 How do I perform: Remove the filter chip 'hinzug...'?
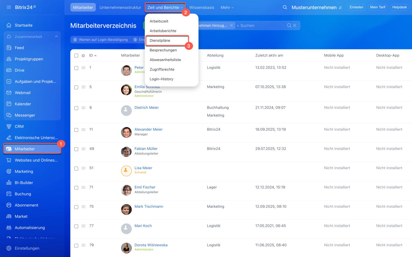coord(231,26)
